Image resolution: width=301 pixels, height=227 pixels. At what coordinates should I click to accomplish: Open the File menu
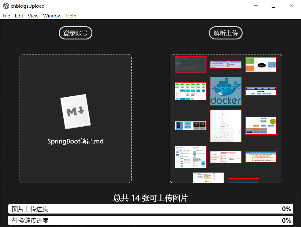pos(6,16)
